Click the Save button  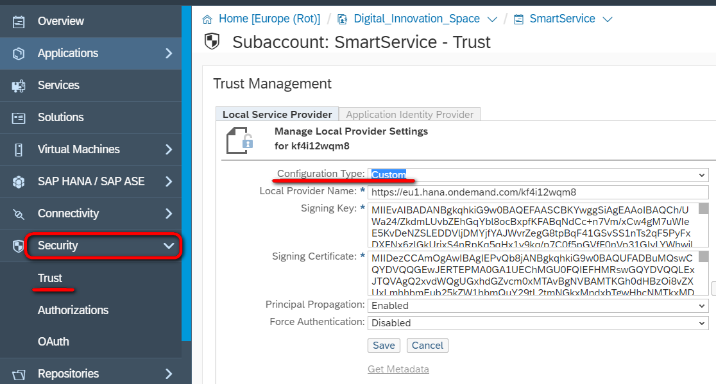[384, 346]
